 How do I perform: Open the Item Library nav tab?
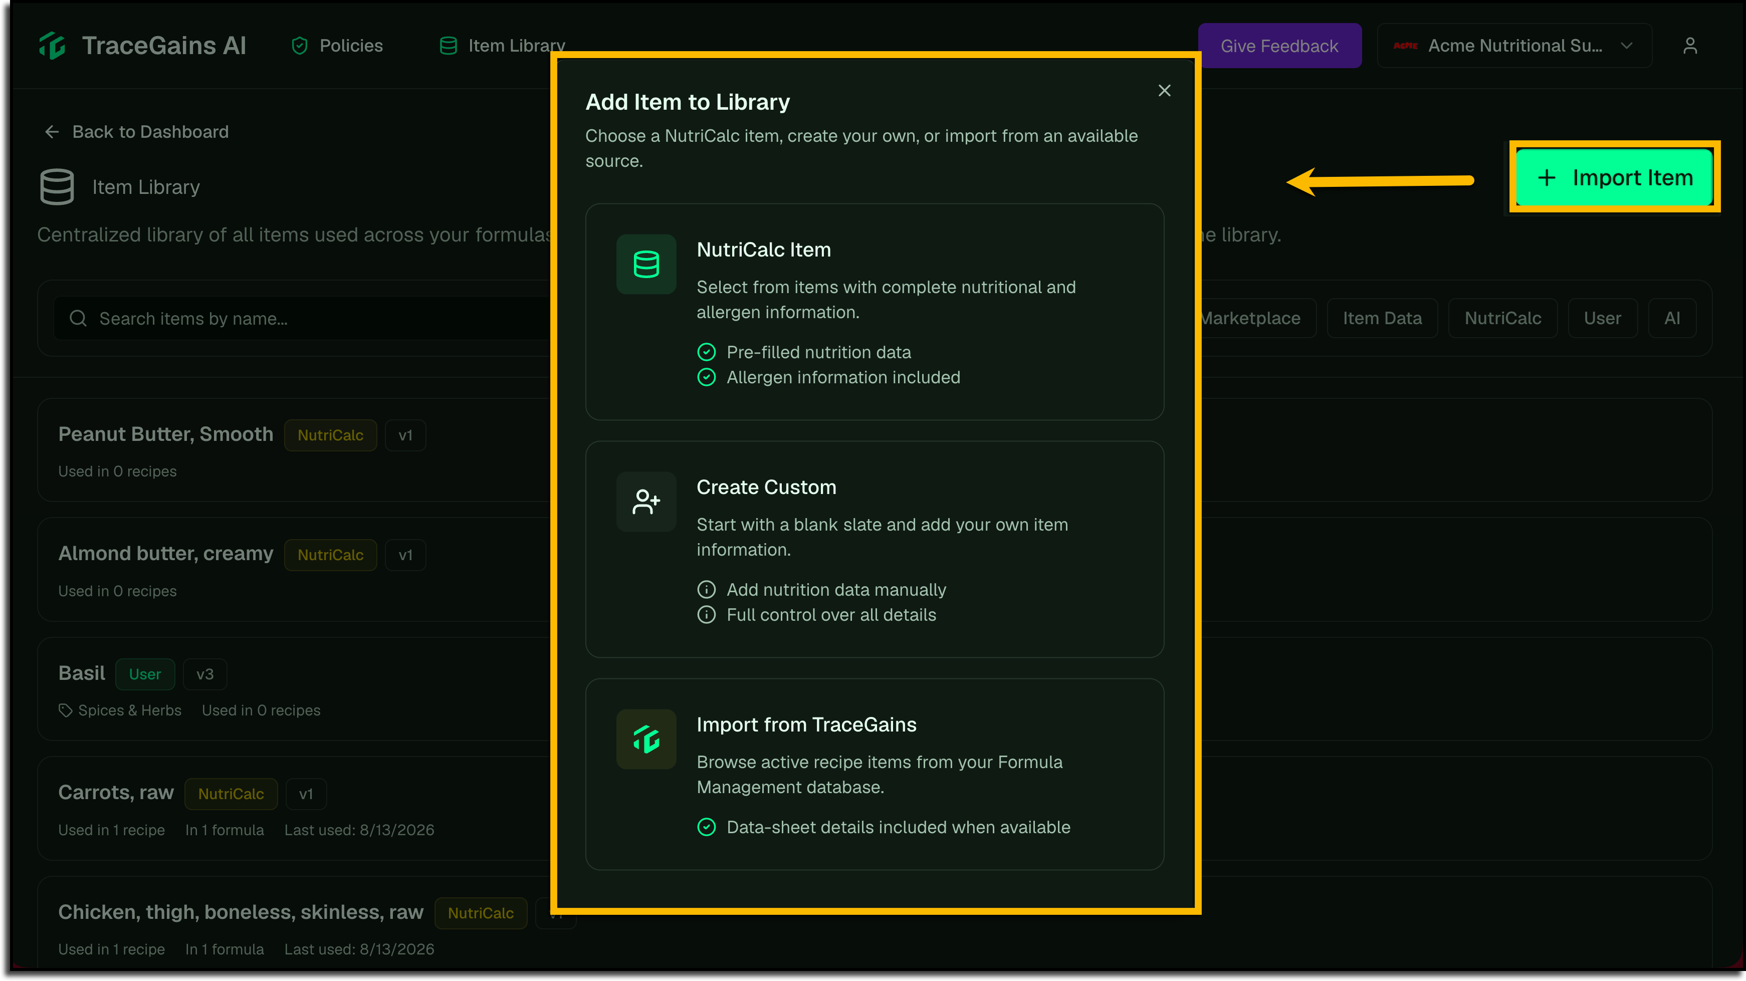pos(502,46)
